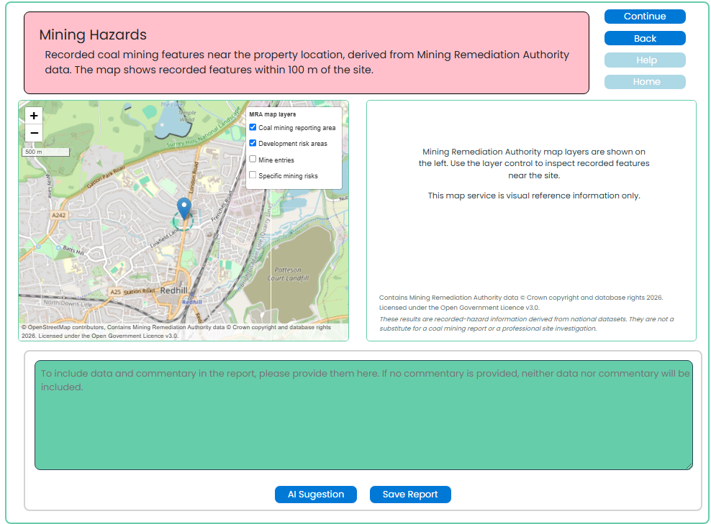Return to Home
The image size is (711, 524).
(645, 82)
